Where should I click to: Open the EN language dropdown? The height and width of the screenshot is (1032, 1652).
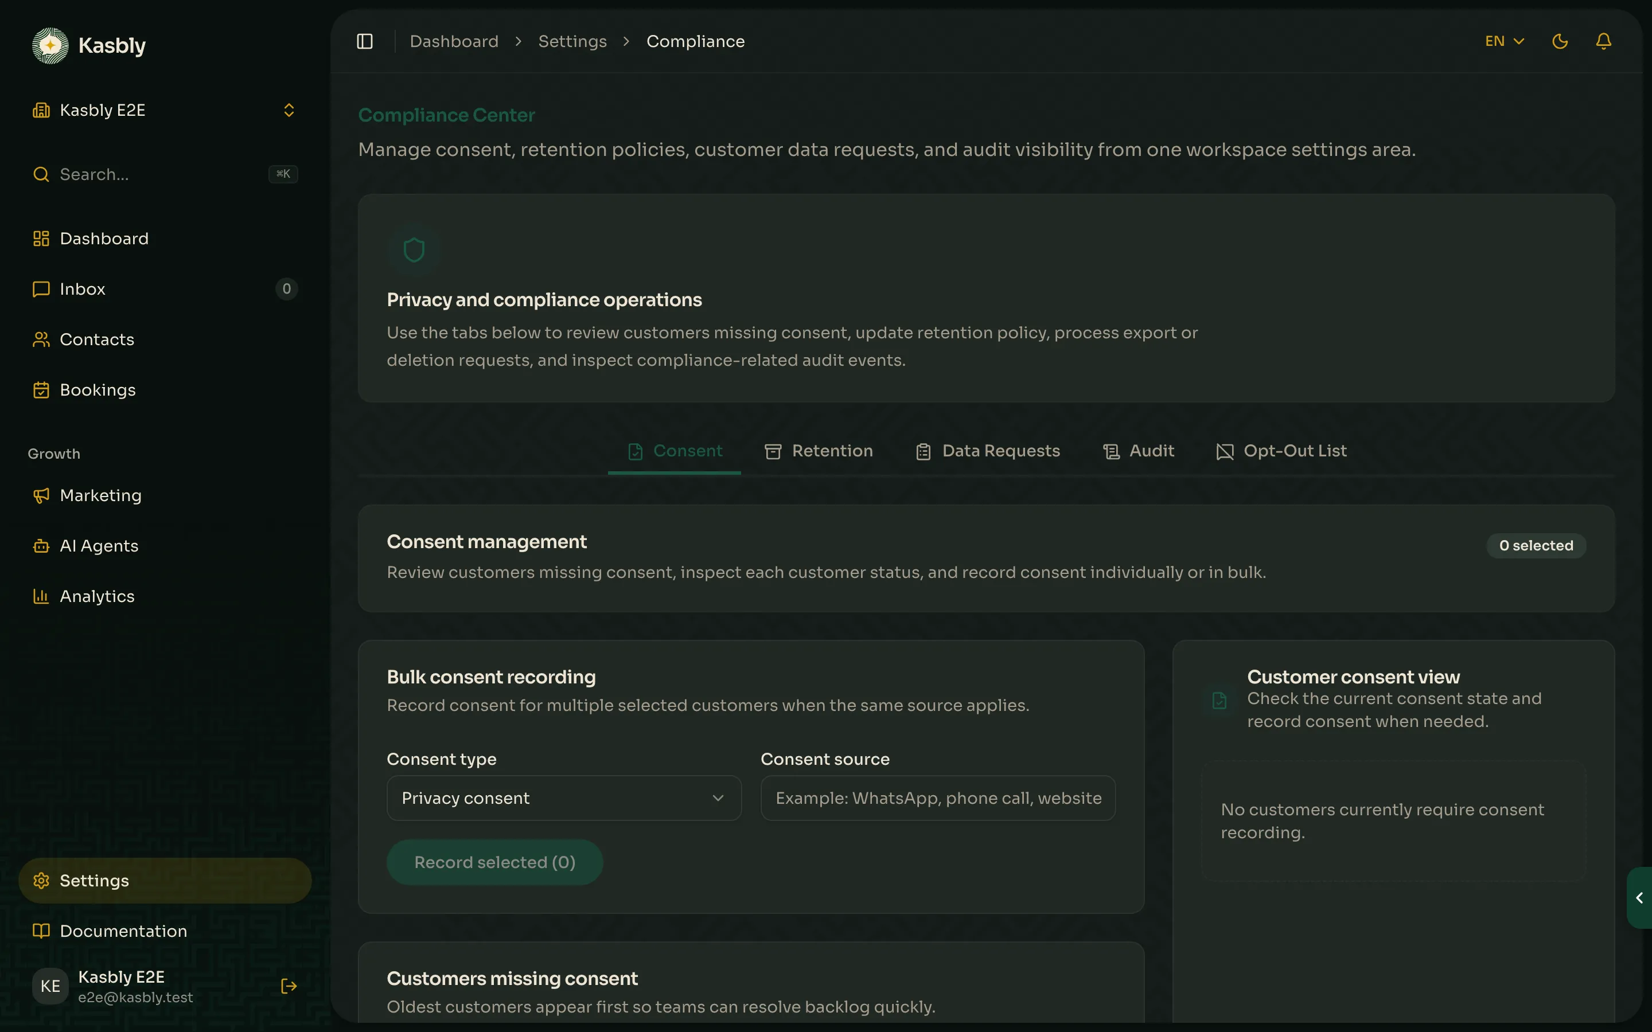coord(1505,42)
